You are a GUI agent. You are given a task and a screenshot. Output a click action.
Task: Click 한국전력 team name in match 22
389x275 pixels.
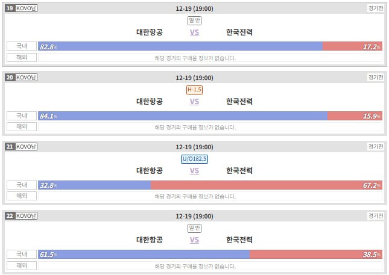[239, 240]
